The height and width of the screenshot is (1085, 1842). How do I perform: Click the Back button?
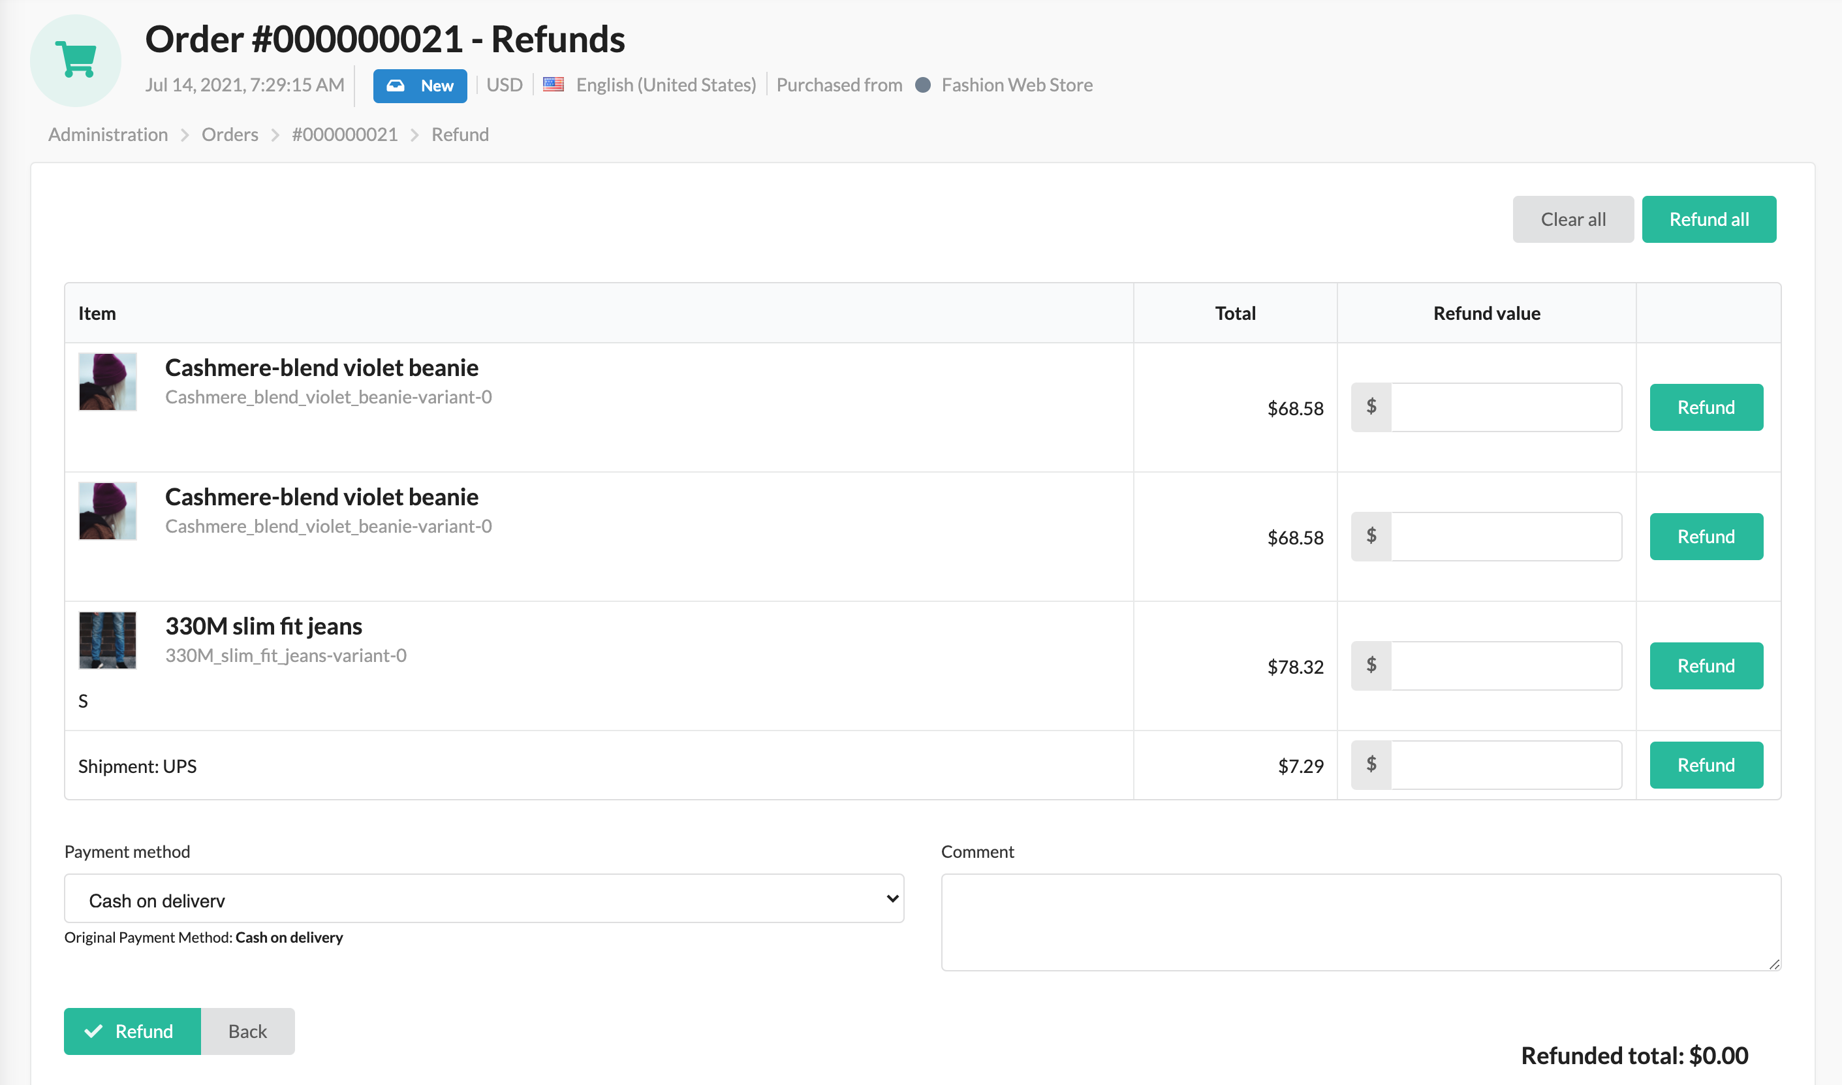coord(247,1031)
